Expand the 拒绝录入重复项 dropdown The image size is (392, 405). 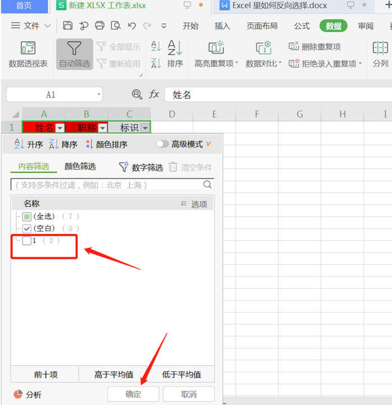[x=360, y=63]
